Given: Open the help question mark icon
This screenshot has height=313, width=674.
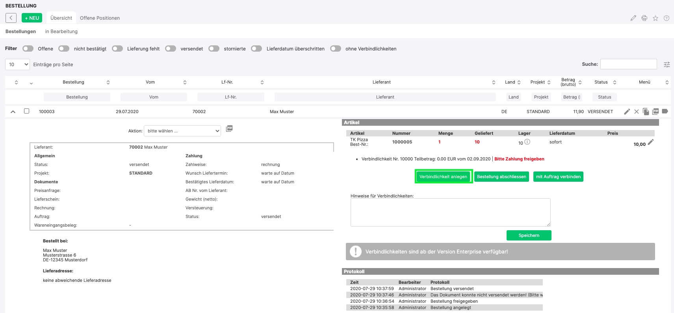Looking at the screenshot, I should click(667, 18).
